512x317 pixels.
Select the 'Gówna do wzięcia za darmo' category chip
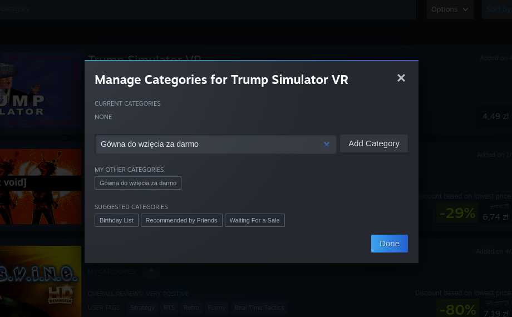coord(138,183)
